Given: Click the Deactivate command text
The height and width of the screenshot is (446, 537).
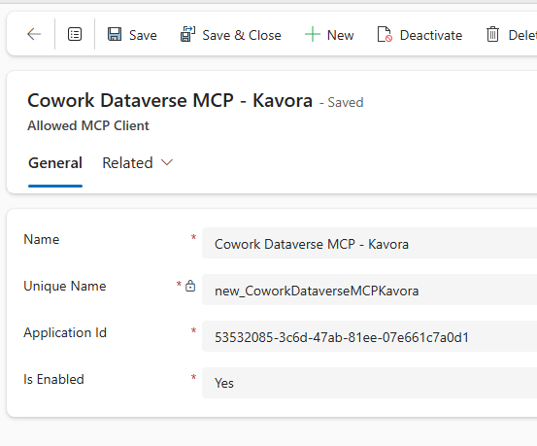Looking at the screenshot, I should pyautogui.click(x=431, y=35).
